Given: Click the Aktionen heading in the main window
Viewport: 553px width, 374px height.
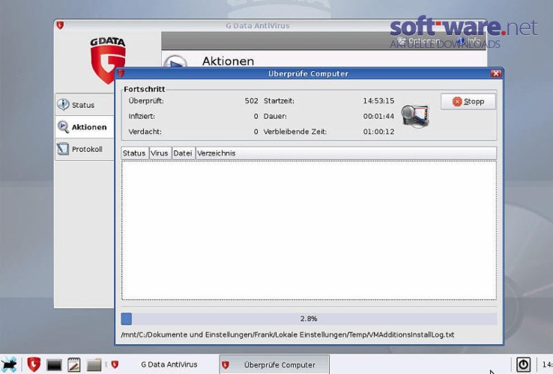Looking at the screenshot, I should coord(229,61).
